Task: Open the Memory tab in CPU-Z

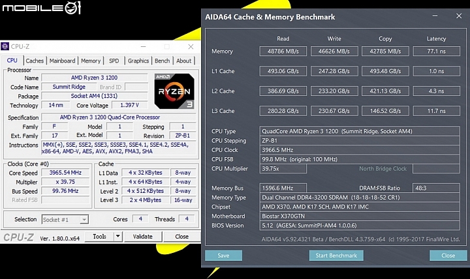Action: [91, 61]
